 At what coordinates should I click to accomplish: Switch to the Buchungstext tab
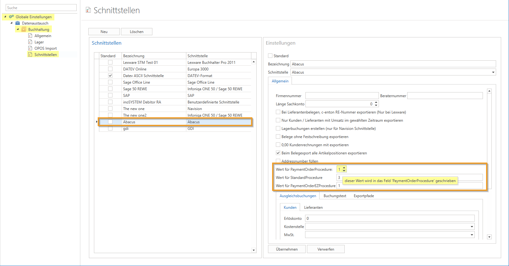pos(335,196)
